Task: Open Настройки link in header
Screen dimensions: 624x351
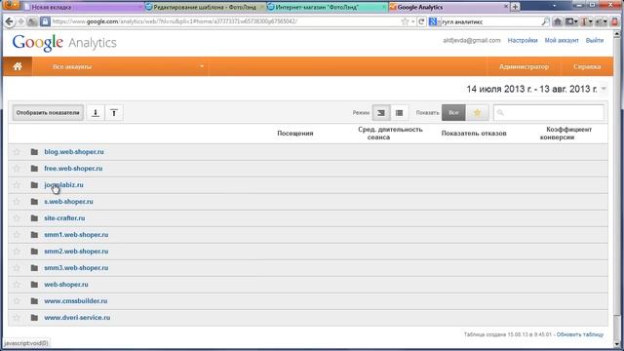Action: tap(523, 40)
